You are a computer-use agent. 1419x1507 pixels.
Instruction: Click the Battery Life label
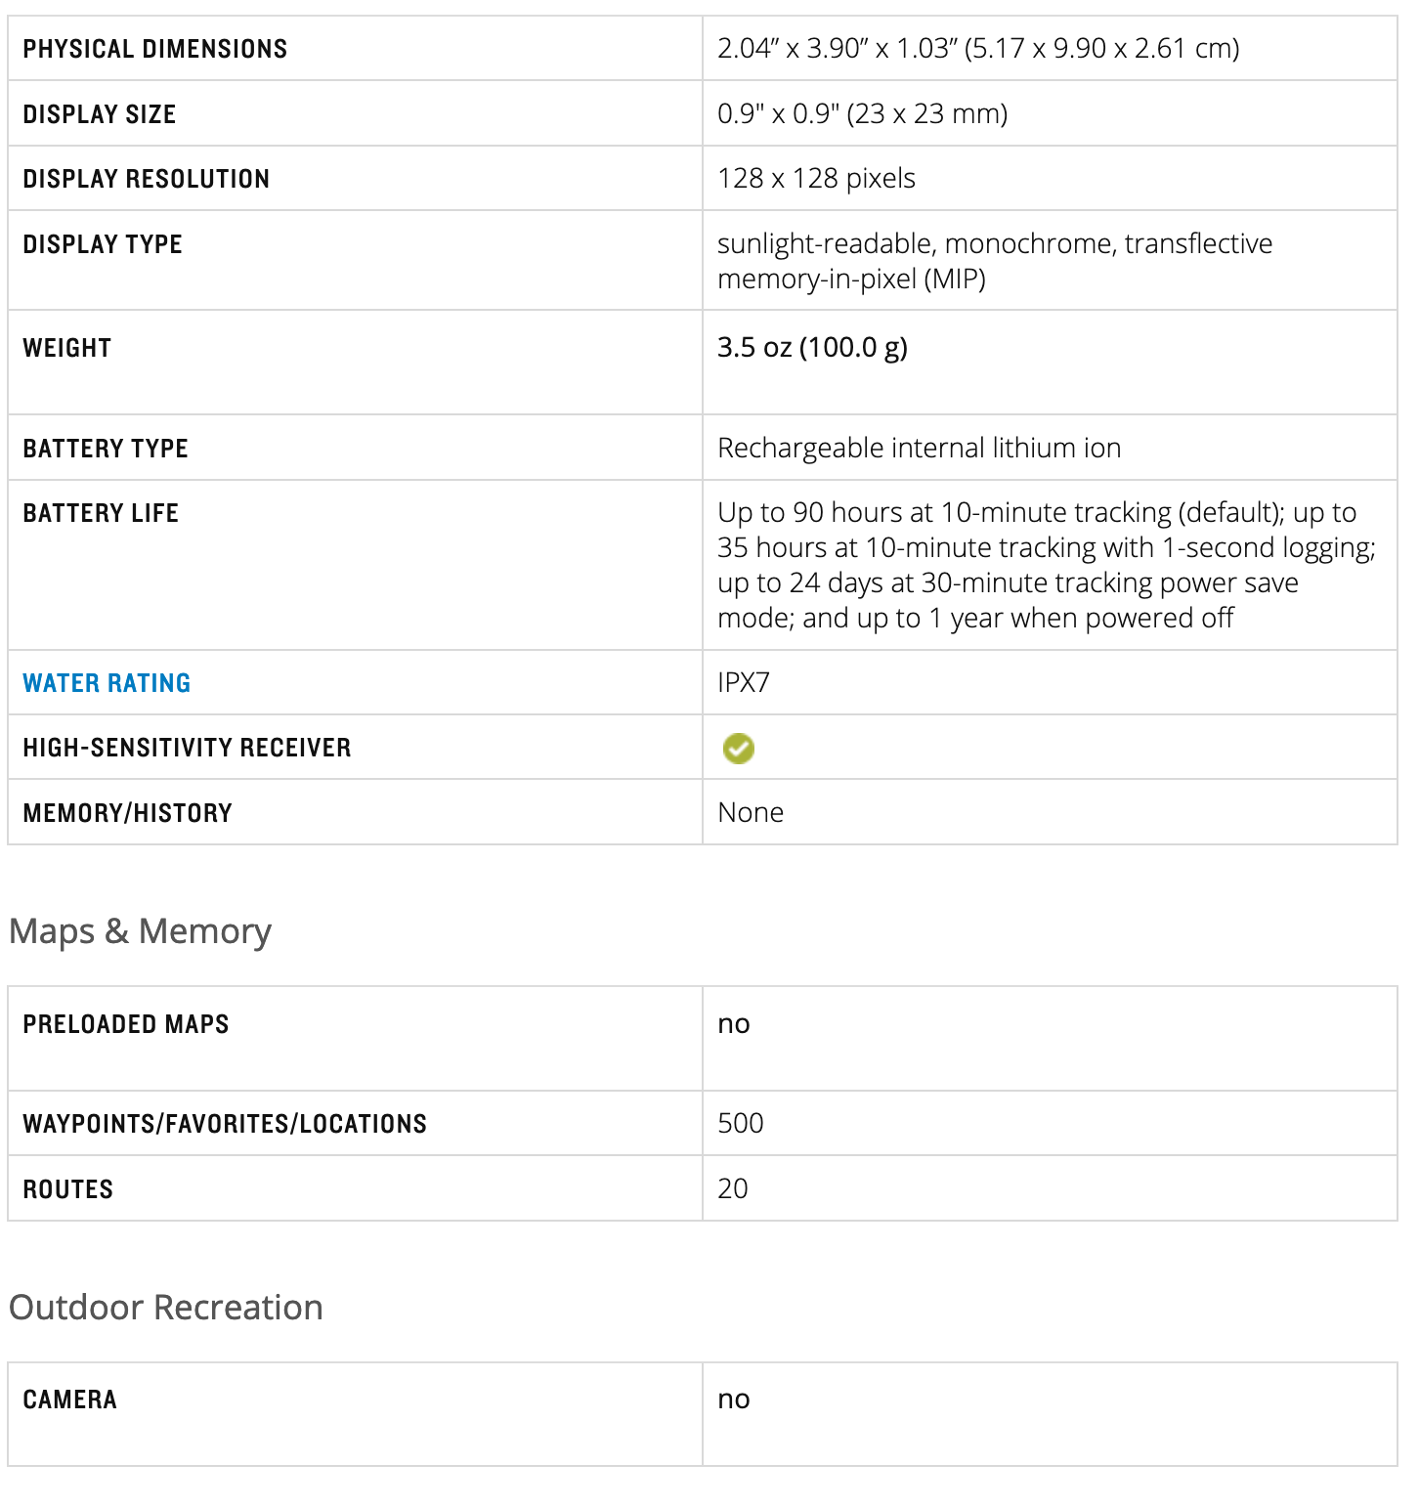pos(101,513)
